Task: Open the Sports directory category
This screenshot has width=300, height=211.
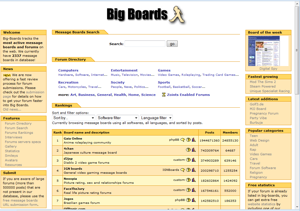Action: pyautogui.click(x=164, y=82)
